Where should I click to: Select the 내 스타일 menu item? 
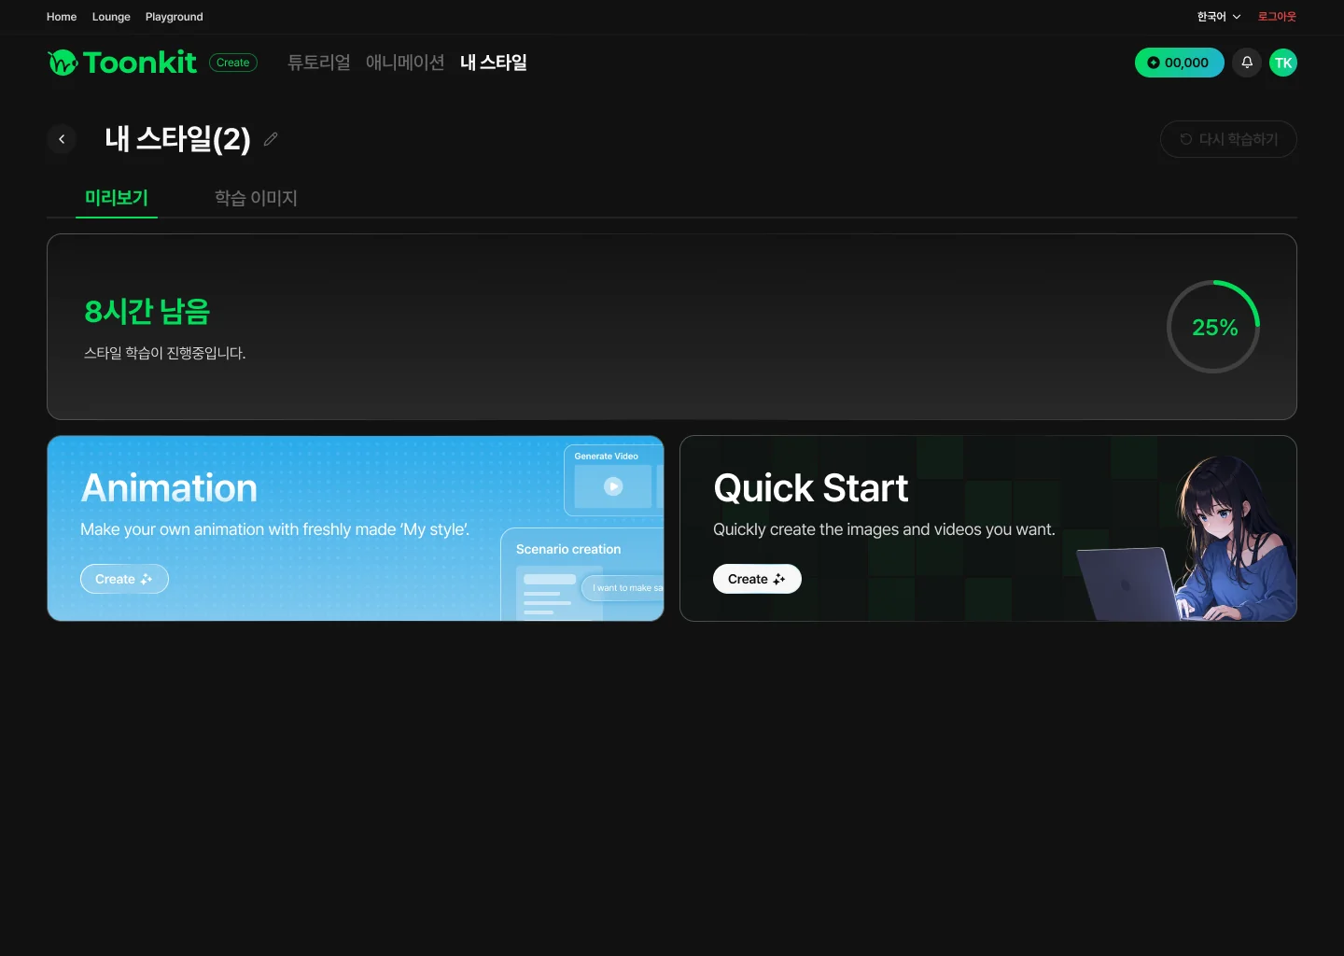click(x=494, y=63)
